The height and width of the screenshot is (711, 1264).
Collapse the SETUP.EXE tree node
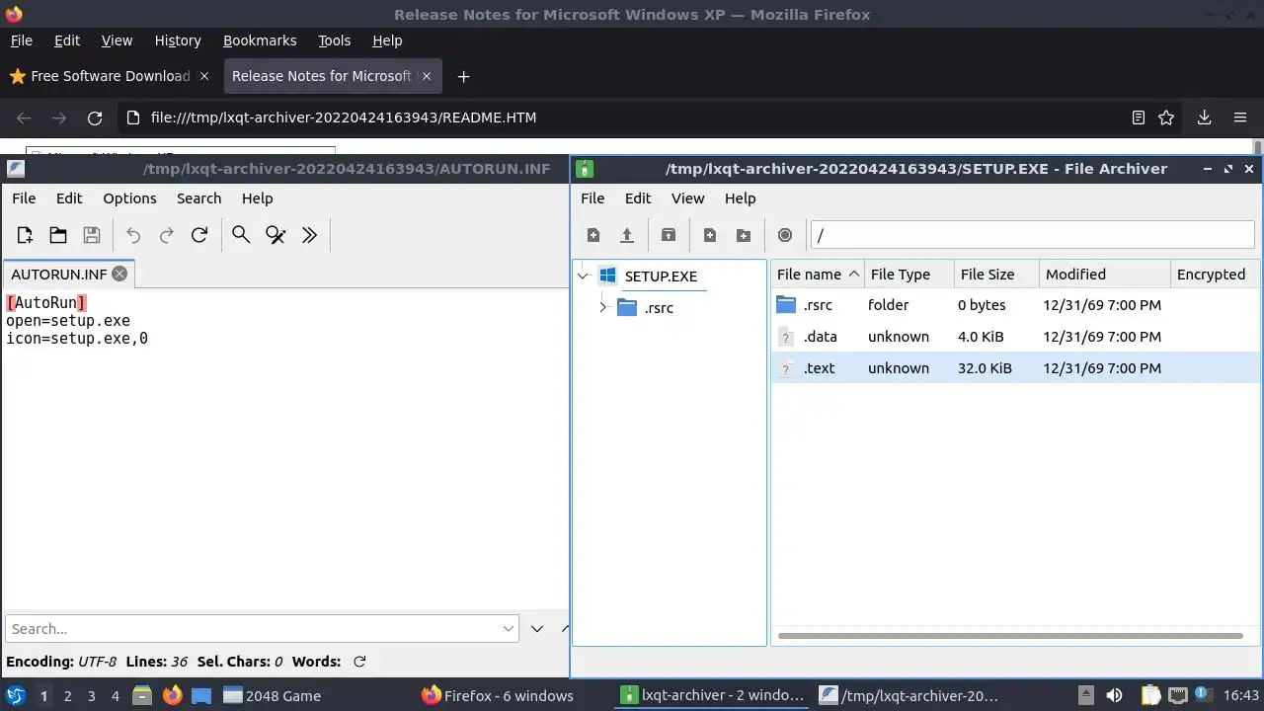pyautogui.click(x=584, y=276)
